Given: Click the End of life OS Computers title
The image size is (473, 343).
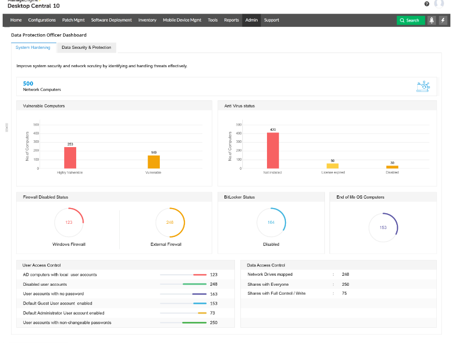Looking at the screenshot, I should pyautogui.click(x=360, y=197).
